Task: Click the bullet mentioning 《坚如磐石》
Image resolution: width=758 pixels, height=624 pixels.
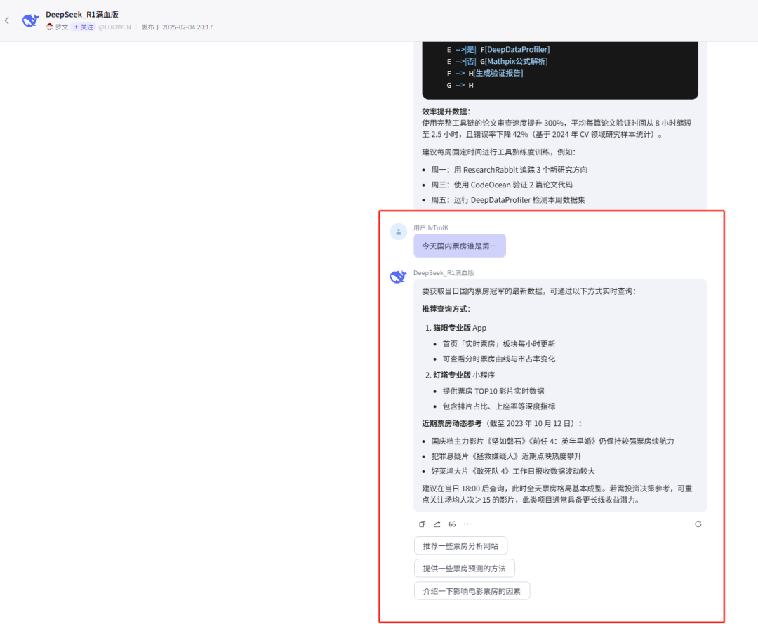Action: (552, 442)
